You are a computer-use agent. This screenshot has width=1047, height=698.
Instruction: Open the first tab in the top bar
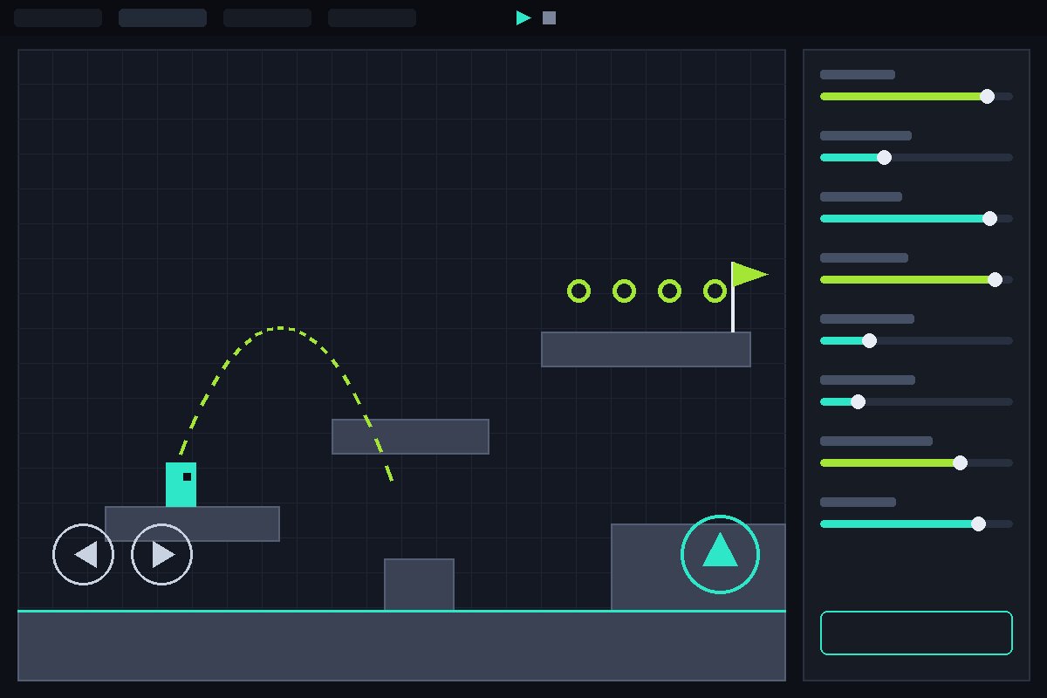point(58,17)
